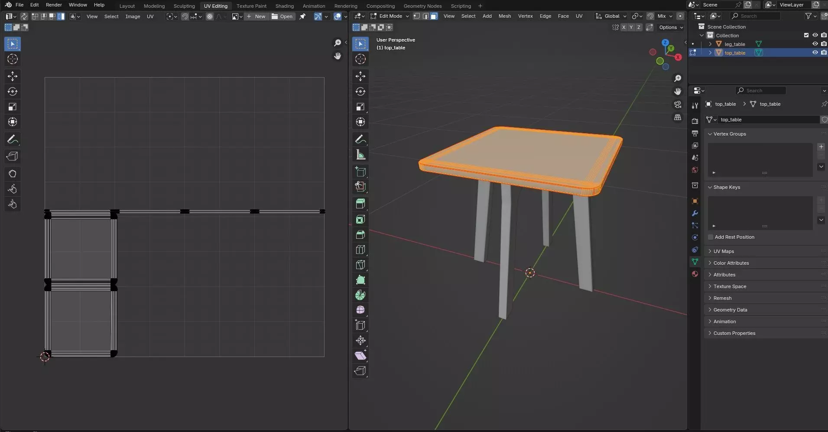This screenshot has height=432, width=828.
Task: Select the Annotate tool in 3D viewport
Action: (x=360, y=140)
